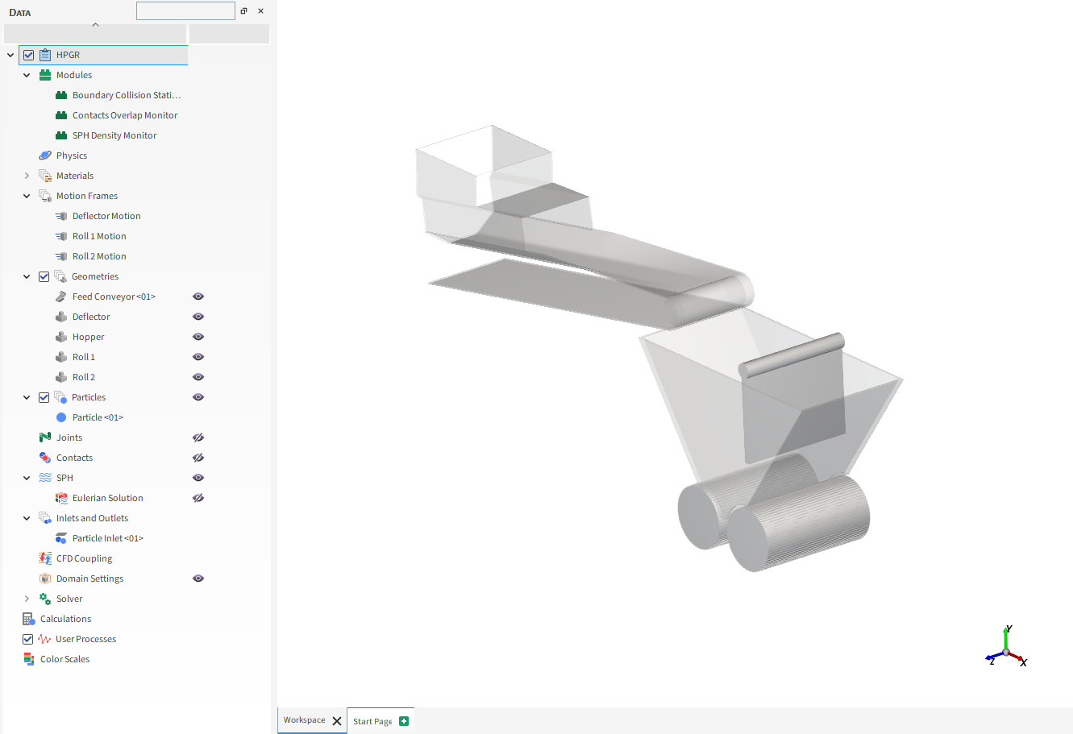Hide the Deflector geometry via eye icon

tap(198, 317)
